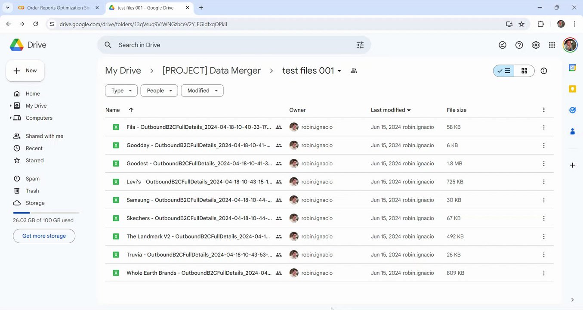
Task: Open the offline ready status checkmark icon
Action: (503, 45)
